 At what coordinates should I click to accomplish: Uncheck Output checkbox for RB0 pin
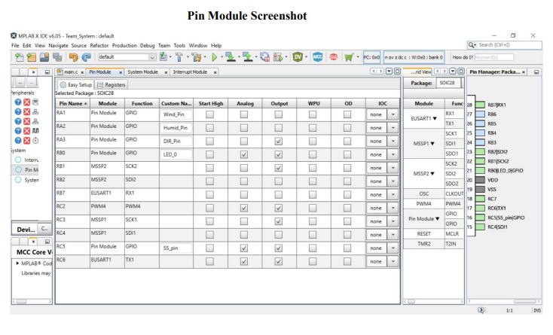[279, 154]
